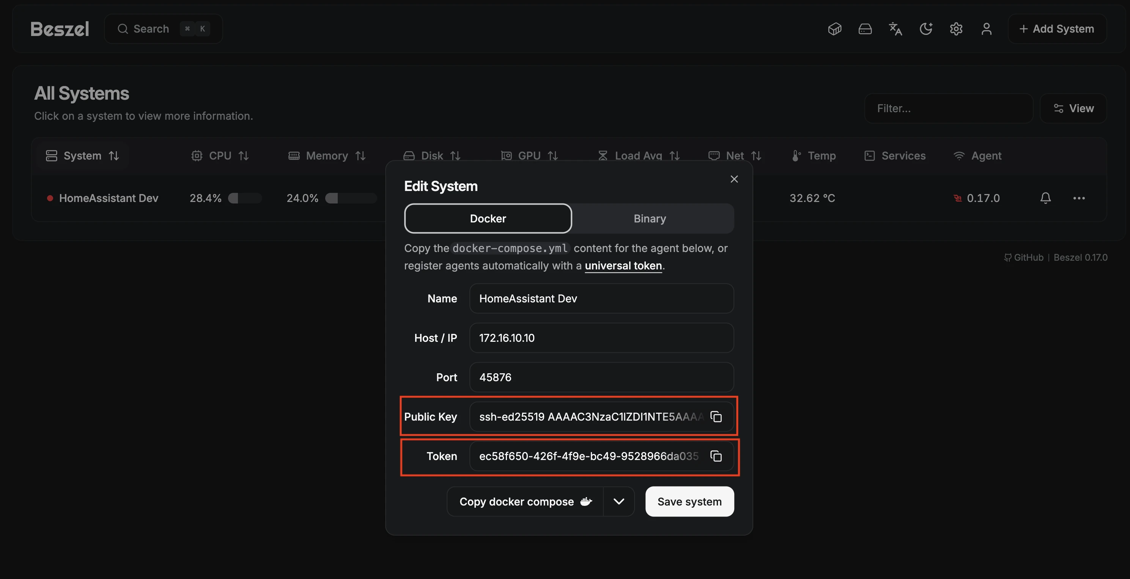Sort table by Load Avg column
This screenshot has height=579, width=1130.
point(638,155)
